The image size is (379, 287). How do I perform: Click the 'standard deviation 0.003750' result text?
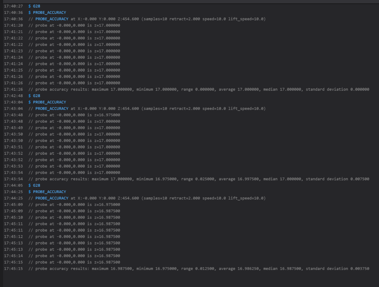click(x=338, y=269)
